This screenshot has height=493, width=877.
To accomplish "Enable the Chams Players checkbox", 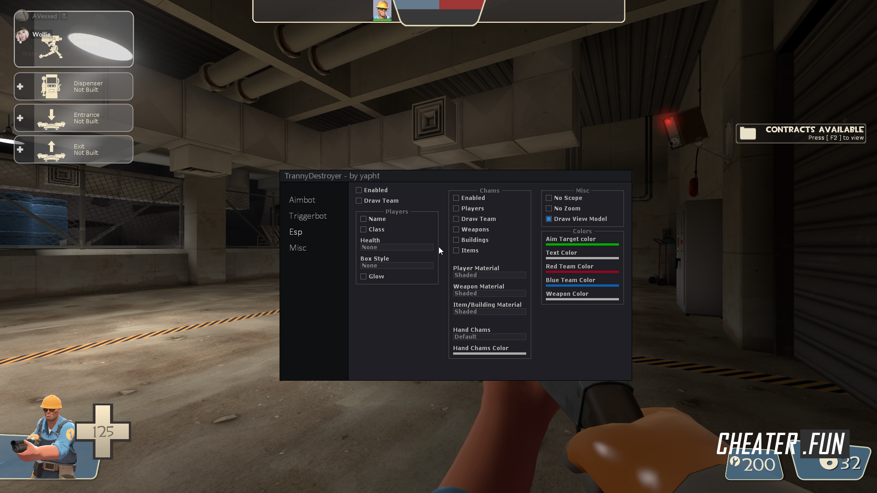I will 456,208.
